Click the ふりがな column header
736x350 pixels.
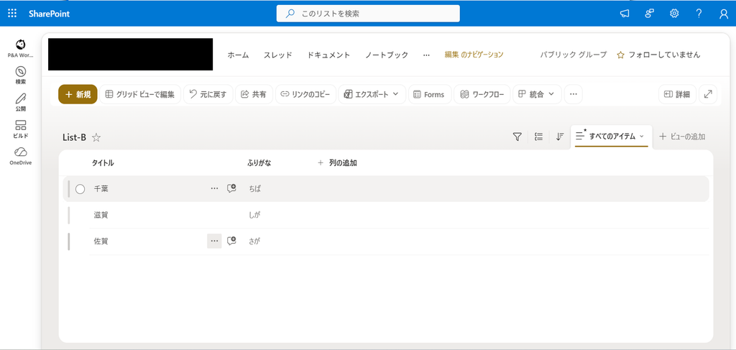pos(259,163)
